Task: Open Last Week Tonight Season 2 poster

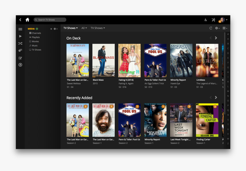Action: pos(181,120)
